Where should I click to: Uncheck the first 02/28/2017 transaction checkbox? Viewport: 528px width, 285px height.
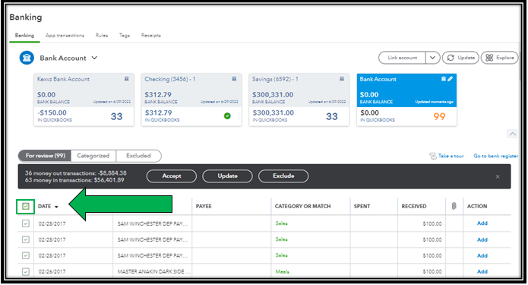[x=26, y=223]
